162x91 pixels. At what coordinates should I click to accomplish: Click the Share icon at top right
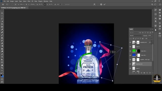click(x=160, y=5)
